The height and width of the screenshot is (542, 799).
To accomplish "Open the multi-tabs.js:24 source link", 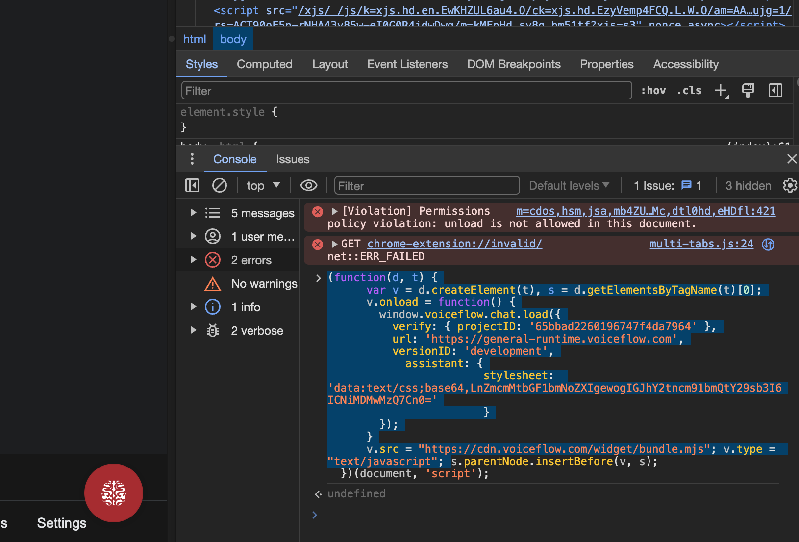I will tap(701, 244).
